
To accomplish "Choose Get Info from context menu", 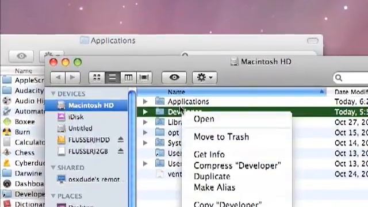I will pyautogui.click(x=209, y=155).
